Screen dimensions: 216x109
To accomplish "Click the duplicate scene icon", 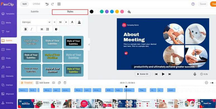I will click(x=59, y=83).
